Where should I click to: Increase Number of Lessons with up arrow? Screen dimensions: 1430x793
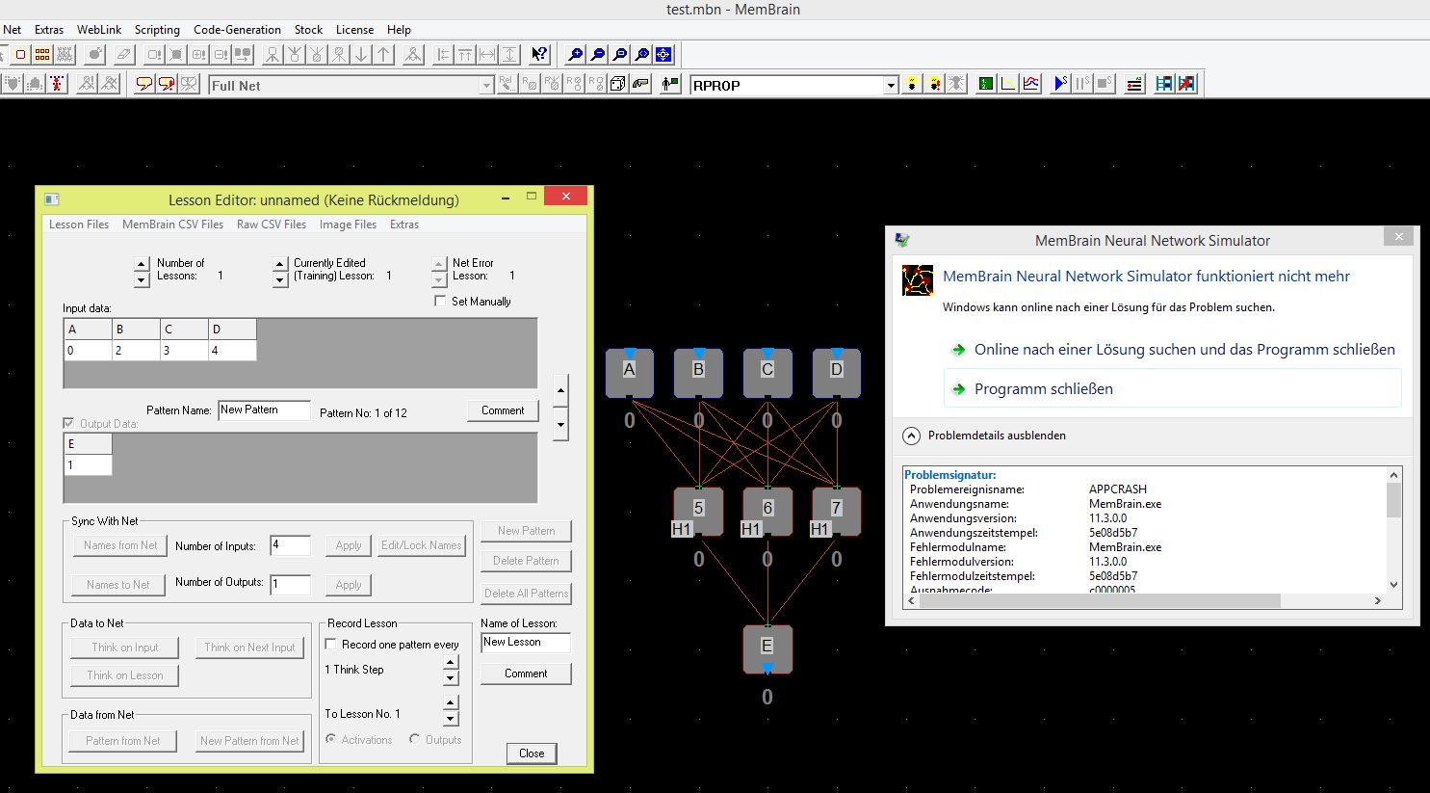click(x=142, y=263)
